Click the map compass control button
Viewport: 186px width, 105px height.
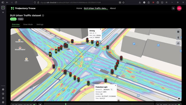tap(178, 38)
